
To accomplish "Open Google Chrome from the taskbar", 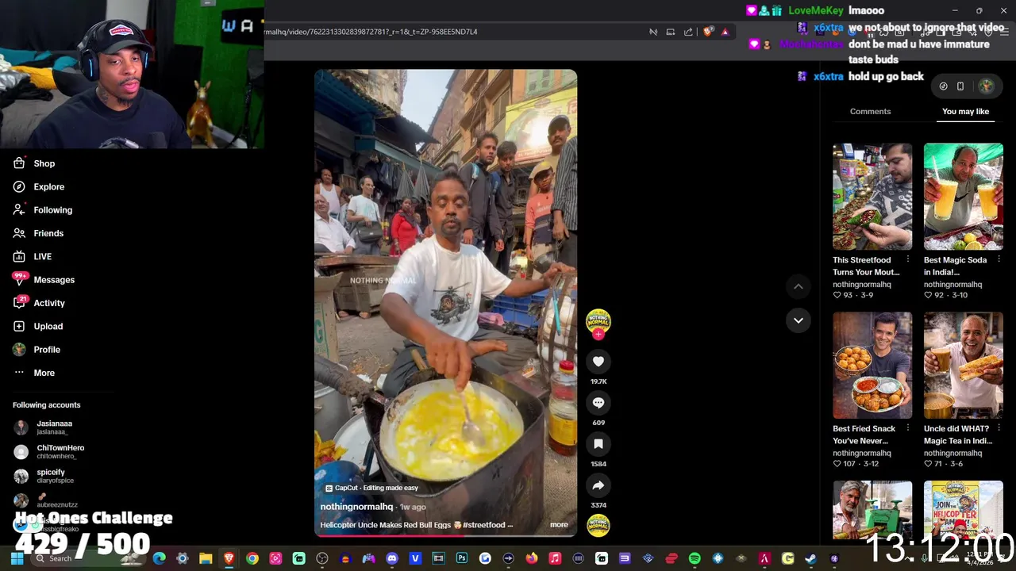I will pyautogui.click(x=252, y=558).
